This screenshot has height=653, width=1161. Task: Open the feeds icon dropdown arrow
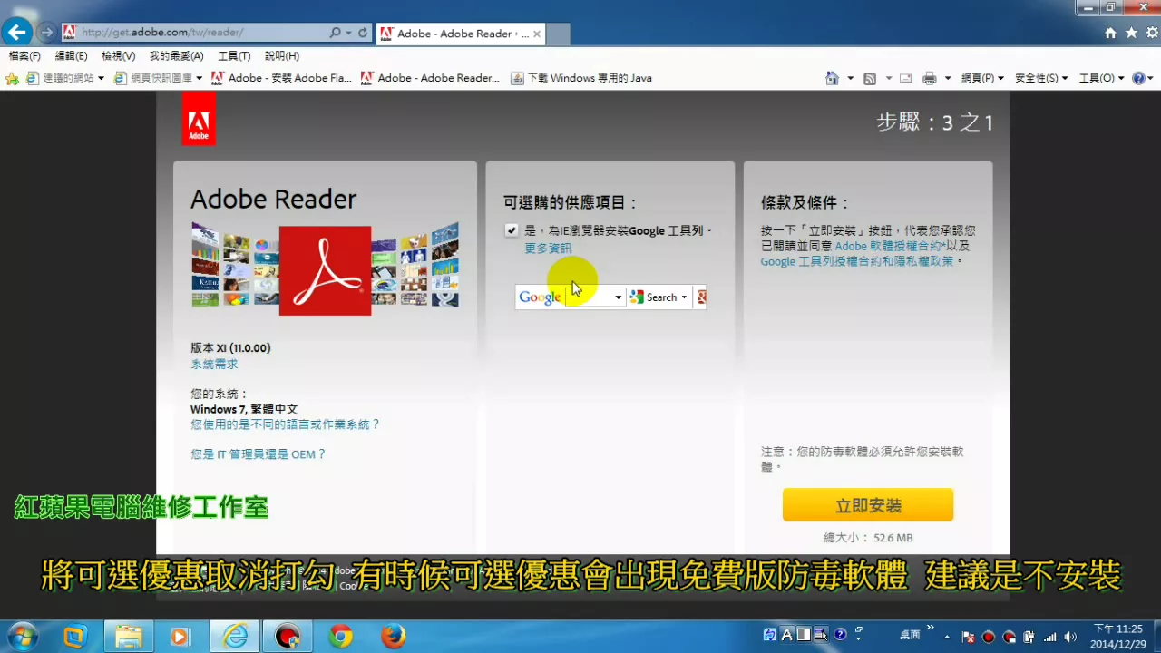[888, 78]
